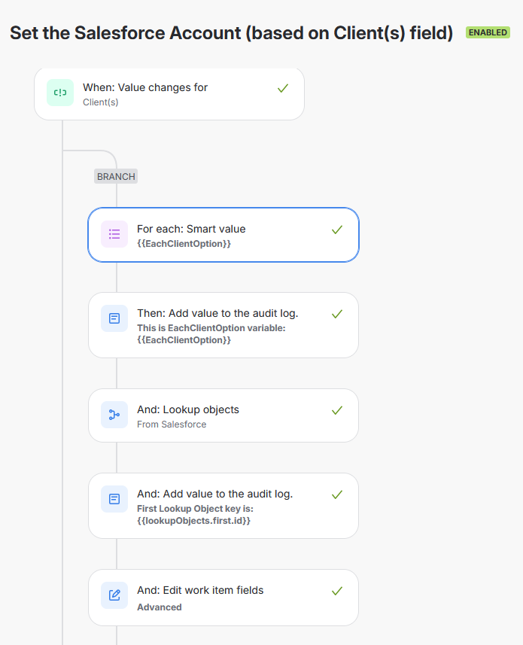The width and height of the screenshot is (523, 645).
Task: Select the For each list icon
Action: click(114, 234)
